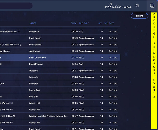
Task: Select the Spyro Gyra track
Action: coord(59,90)
